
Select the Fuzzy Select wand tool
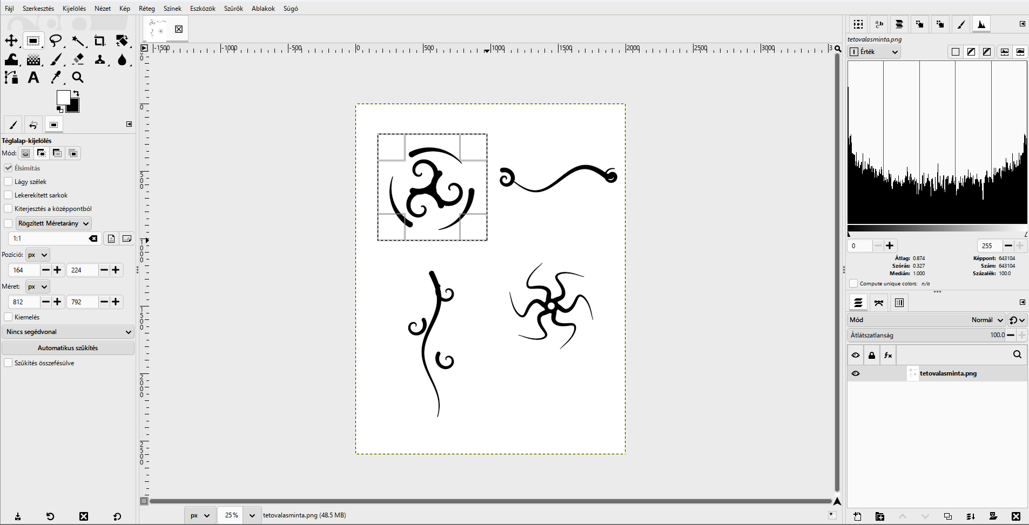[78, 41]
